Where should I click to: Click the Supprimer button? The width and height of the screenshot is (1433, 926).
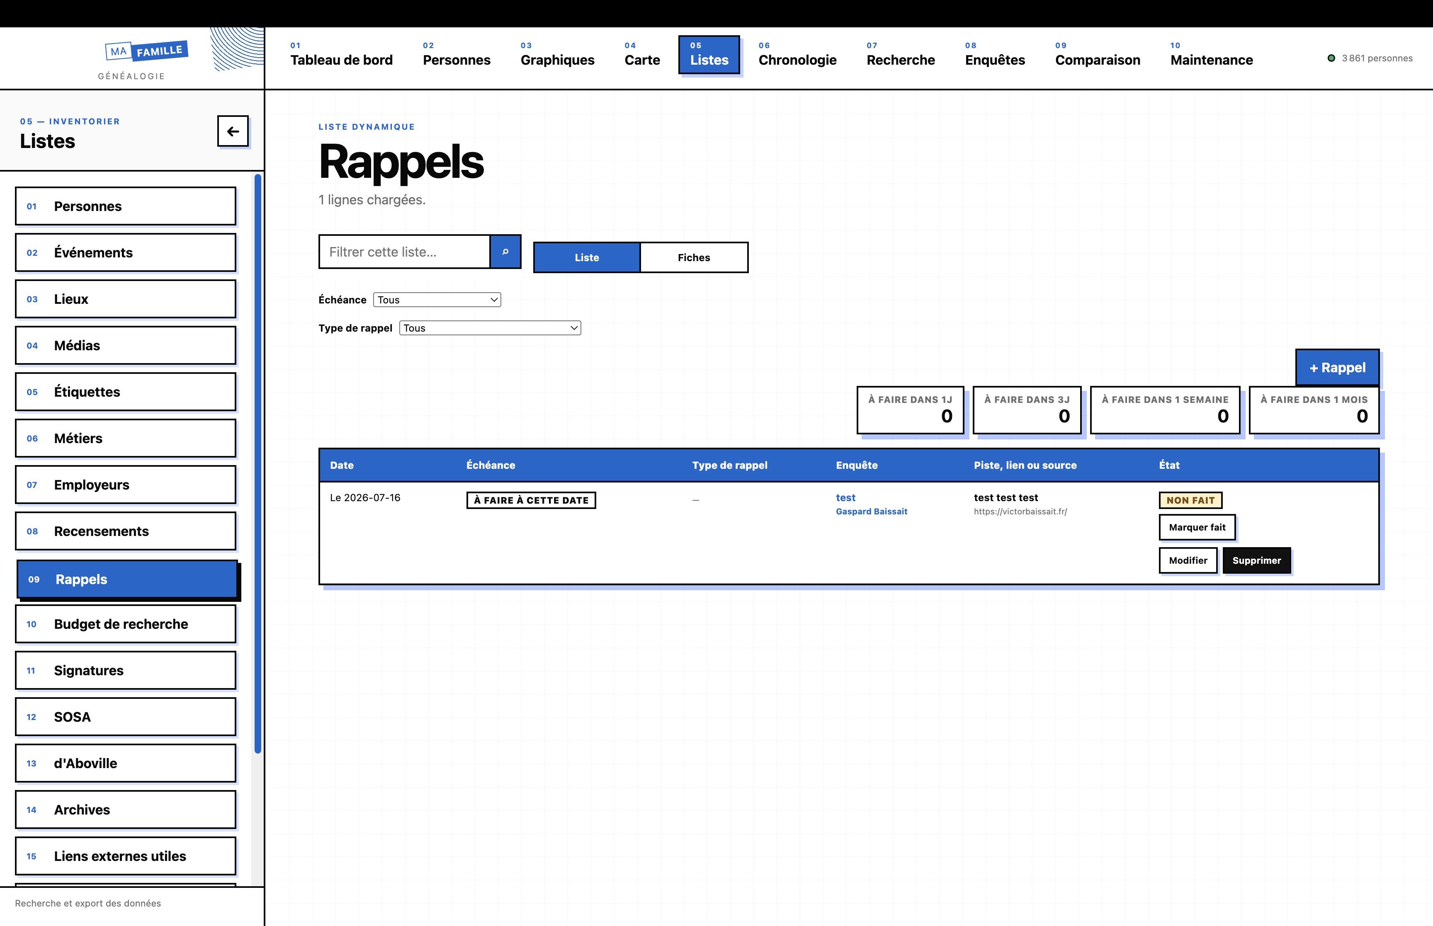[1256, 560]
